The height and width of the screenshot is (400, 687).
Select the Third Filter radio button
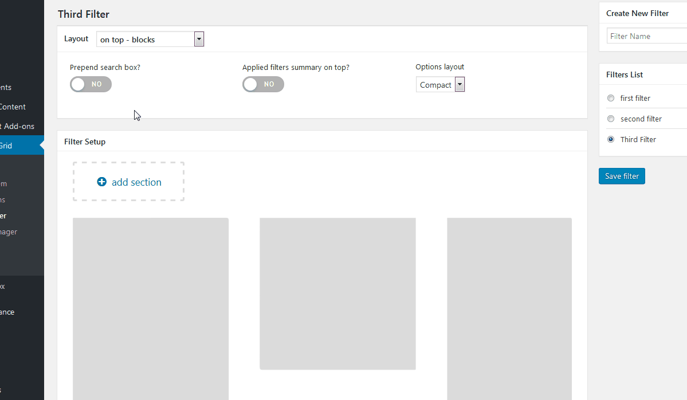[611, 139]
